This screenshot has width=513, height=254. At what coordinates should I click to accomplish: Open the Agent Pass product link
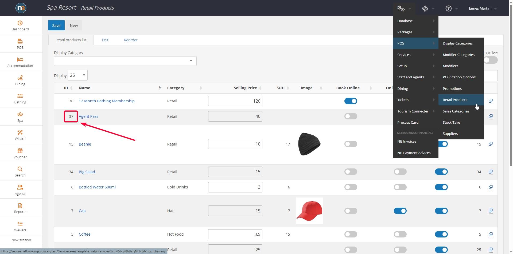[88, 116]
